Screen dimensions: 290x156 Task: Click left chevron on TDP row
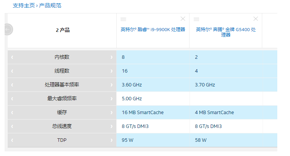tap(12, 140)
